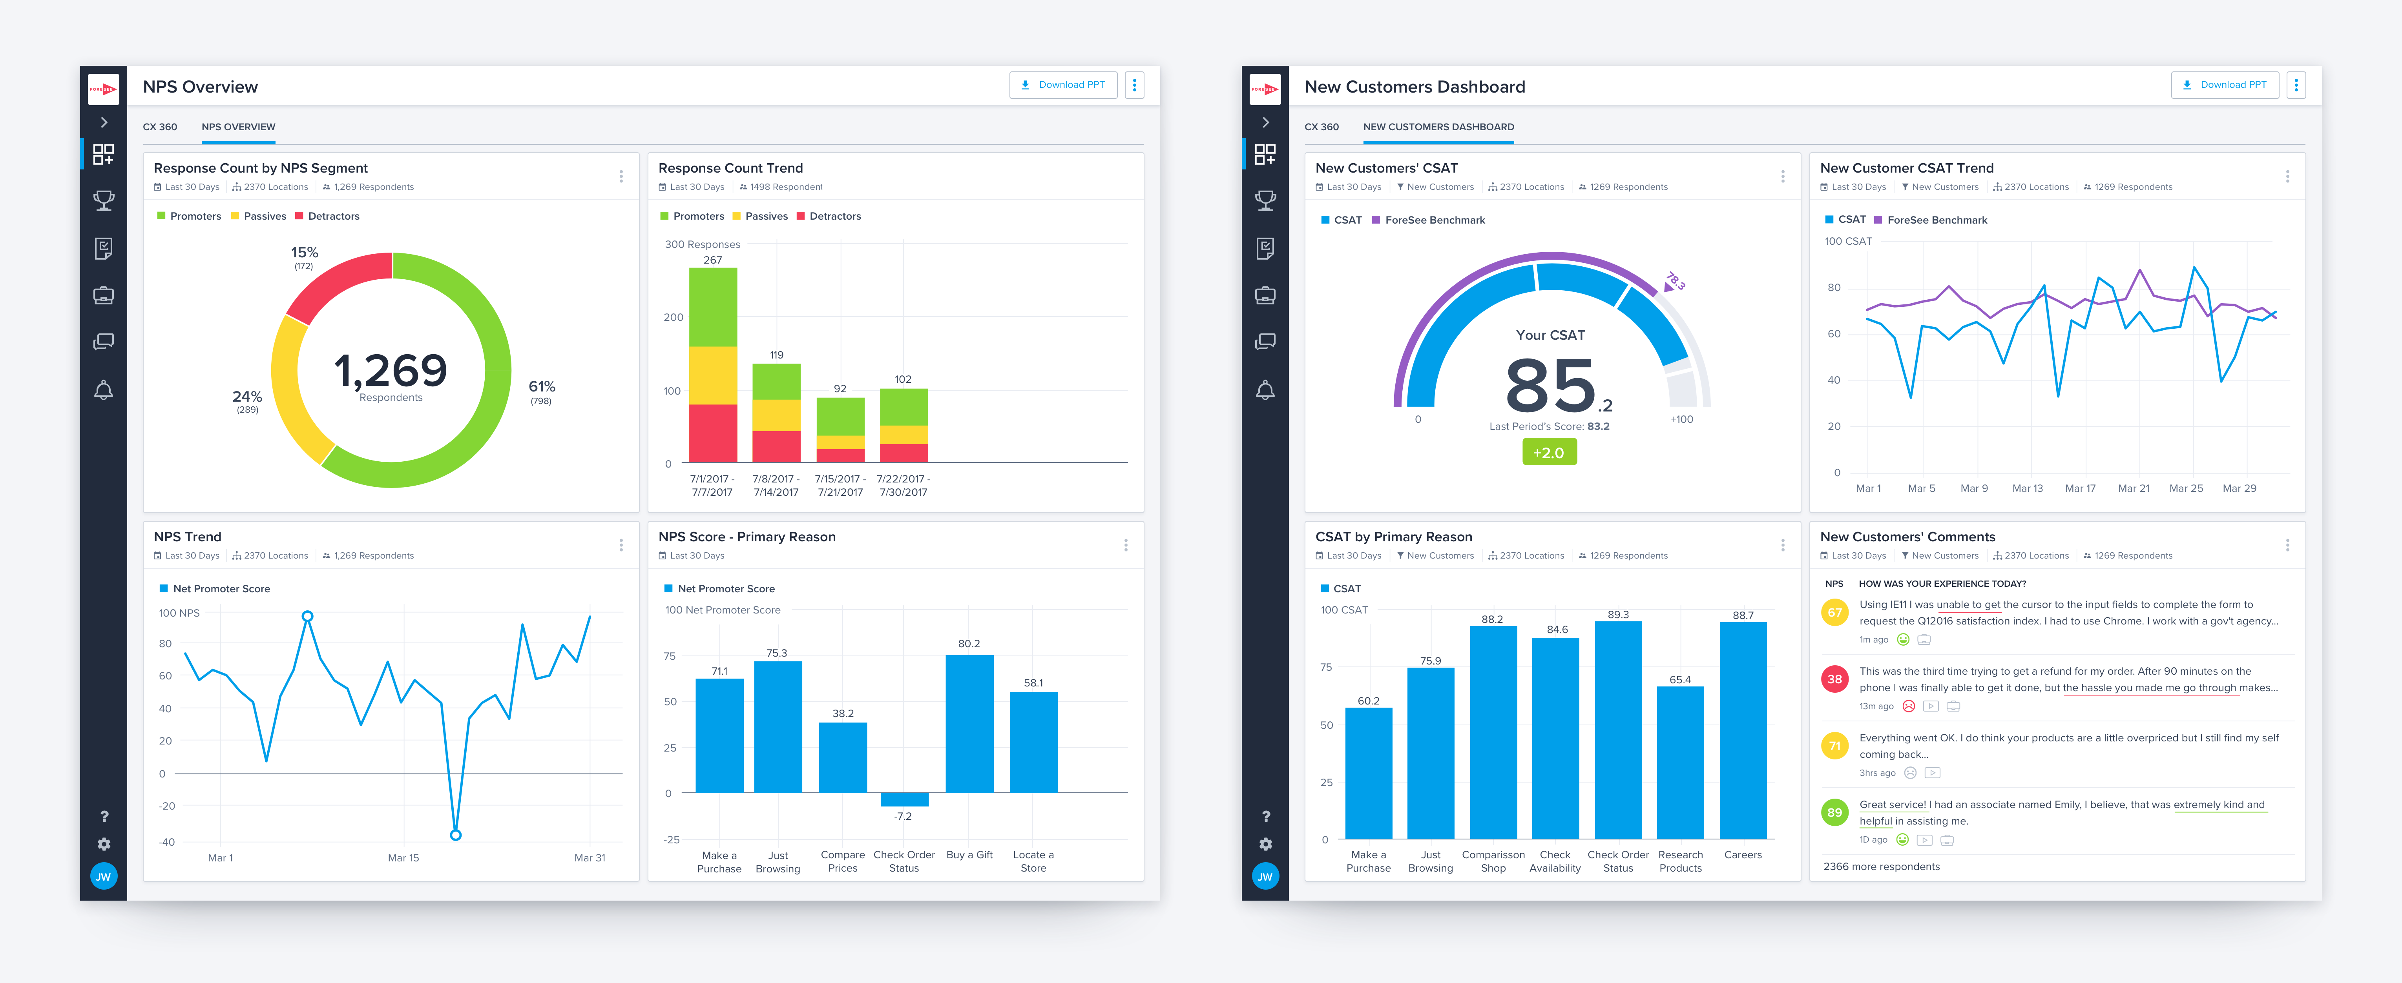The height and width of the screenshot is (983, 2402).
Task: Open options menu of Response Count by NPS Segment
Action: coord(621,176)
